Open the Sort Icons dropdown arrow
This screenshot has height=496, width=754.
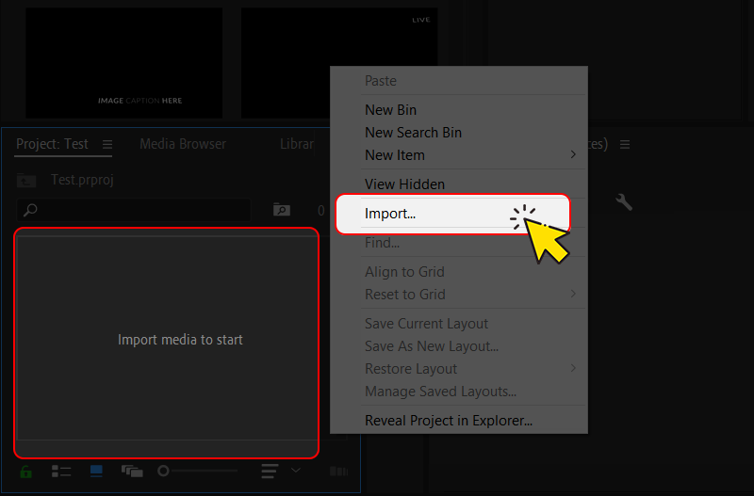point(296,470)
